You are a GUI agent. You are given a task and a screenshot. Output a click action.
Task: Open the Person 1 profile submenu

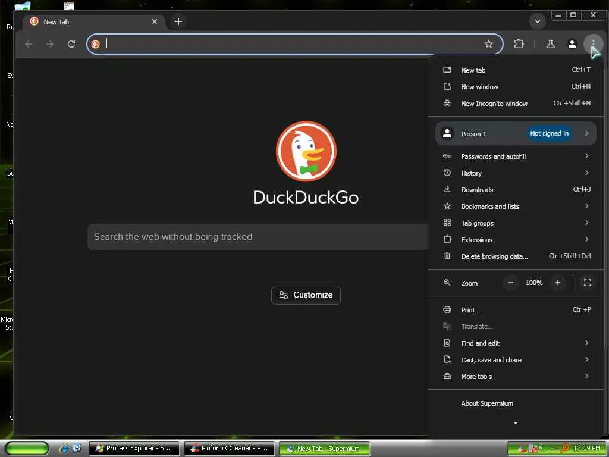pyautogui.click(x=516, y=134)
